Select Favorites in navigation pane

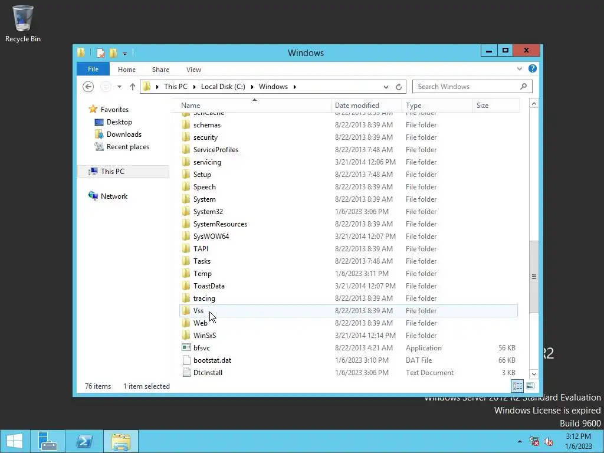click(x=114, y=109)
